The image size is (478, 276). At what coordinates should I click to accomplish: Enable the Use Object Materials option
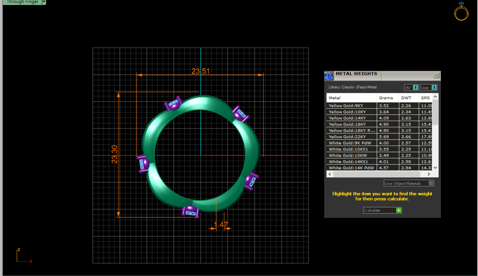(431, 183)
